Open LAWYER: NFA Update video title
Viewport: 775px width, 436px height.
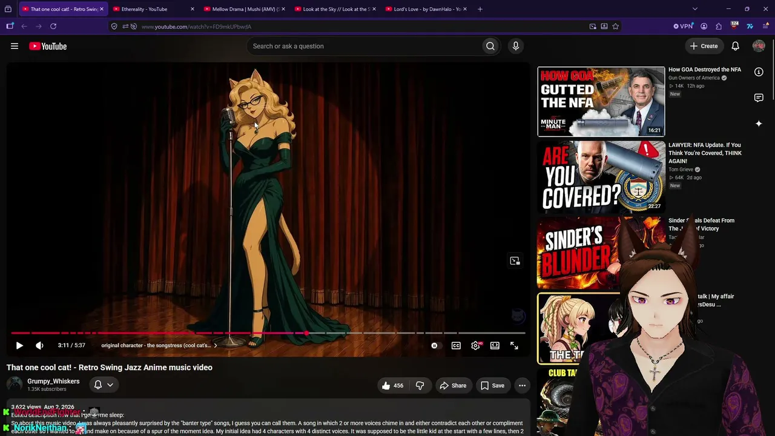705,153
